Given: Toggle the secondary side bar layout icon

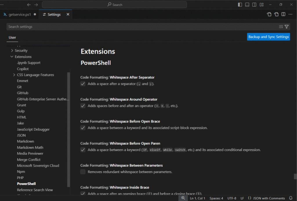Looking at the screenshot, I should [254, 5].
